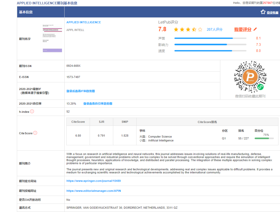The image size is (280, 212).
Task: Click the ranking value 55 / 227
Action: 243,138
